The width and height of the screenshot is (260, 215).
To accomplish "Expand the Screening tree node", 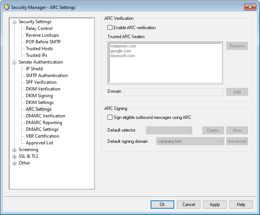I will [x=15, y=150].
